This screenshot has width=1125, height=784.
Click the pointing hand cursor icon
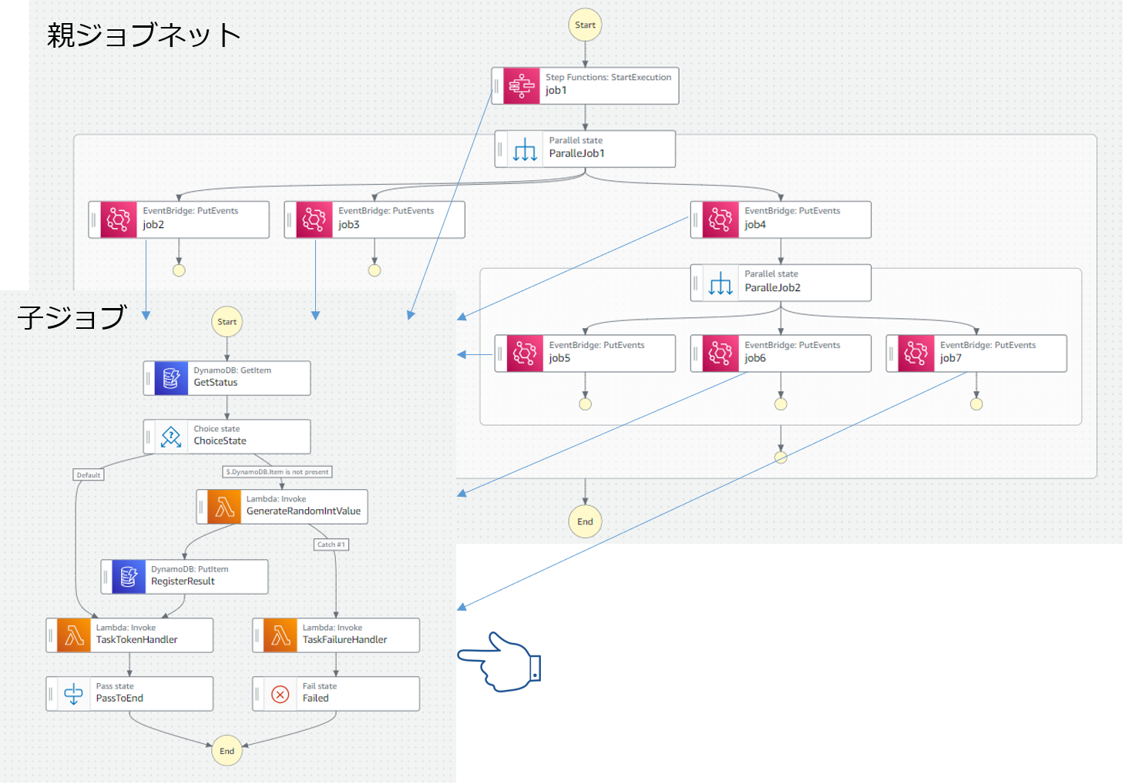click(x=500, y=662)
